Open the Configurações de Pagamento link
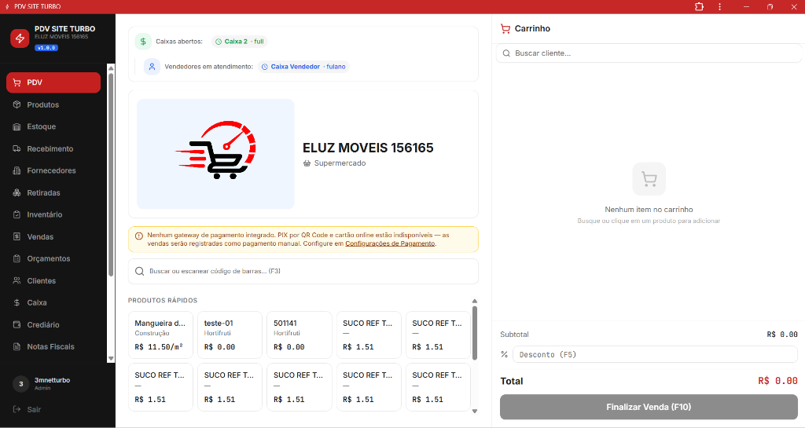The height and width of the screenshot is (428, 805). click(x=390, y=243)
